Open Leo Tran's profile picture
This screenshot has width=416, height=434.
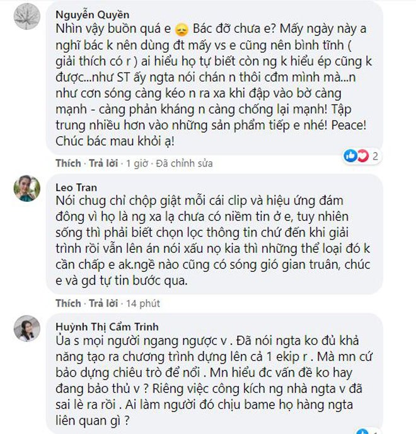pyautogui.click(x=26, y=188)
